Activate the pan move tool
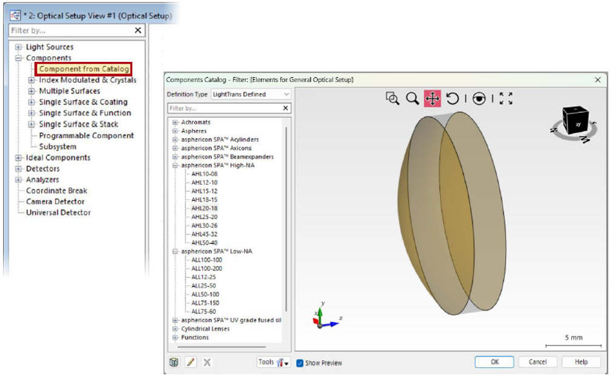Screen dimensions: 612x377 pos(432,99)
